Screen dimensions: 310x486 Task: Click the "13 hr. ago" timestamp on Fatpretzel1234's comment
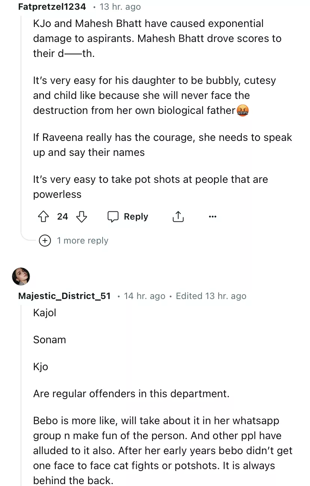coord(120,7)
